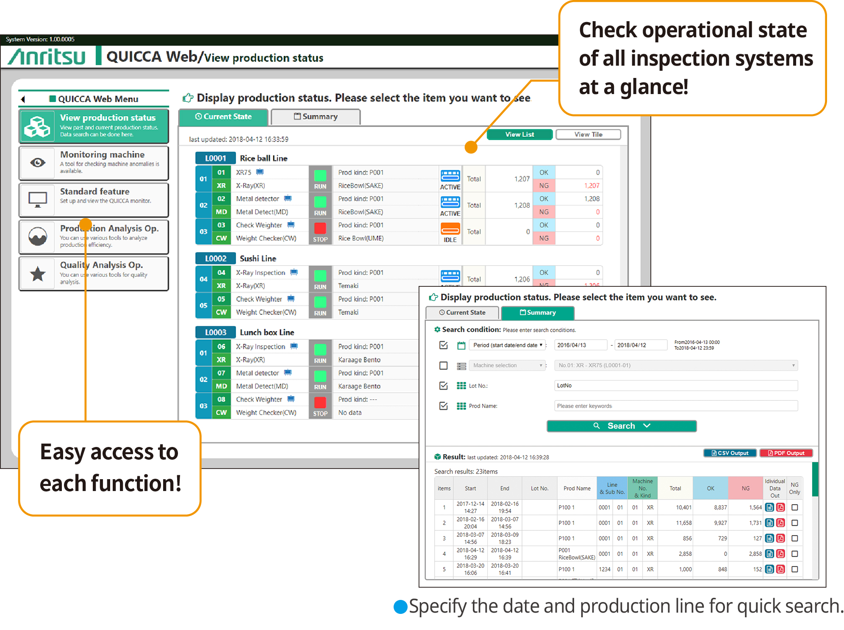Open Quality Analysis Op. menu item

tap(94, 273)
